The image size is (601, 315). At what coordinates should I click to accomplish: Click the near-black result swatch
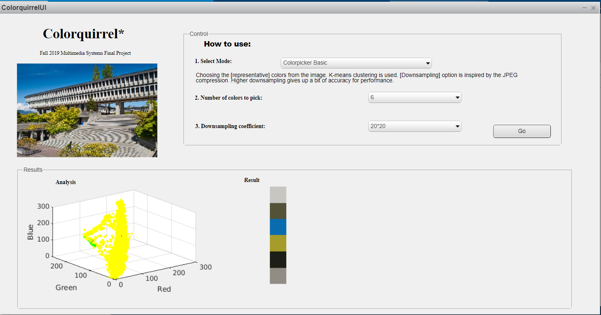click(278, 259)
